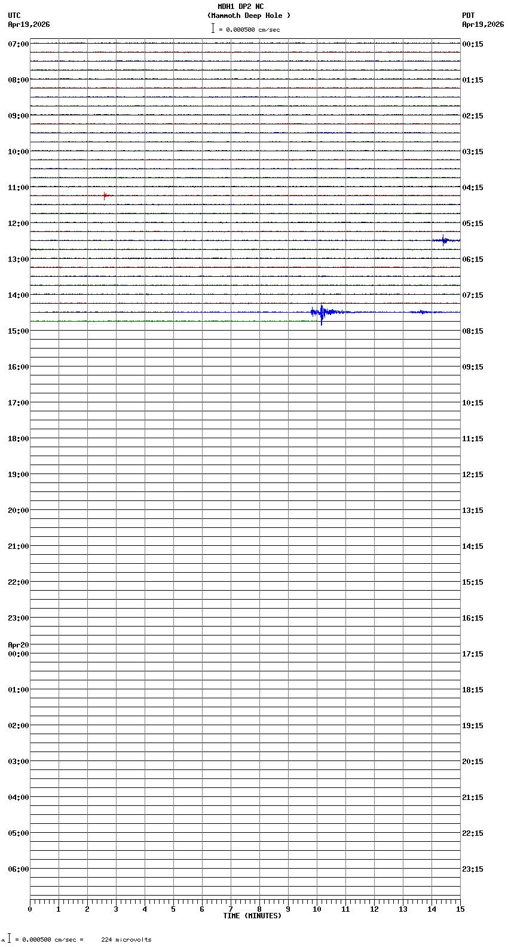Click the 08:00 UTC time label
Screen dimensions: 508x947
pos(19,80)
